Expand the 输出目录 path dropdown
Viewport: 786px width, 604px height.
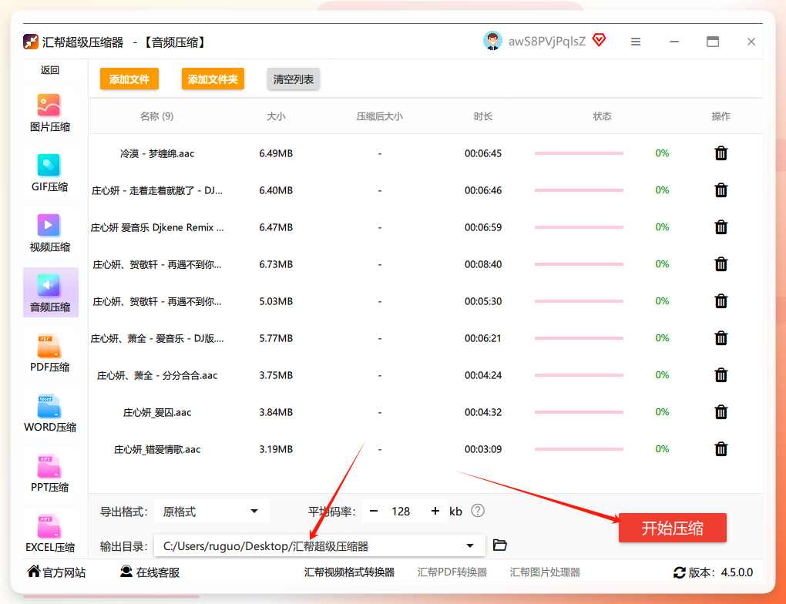(470, 545)
